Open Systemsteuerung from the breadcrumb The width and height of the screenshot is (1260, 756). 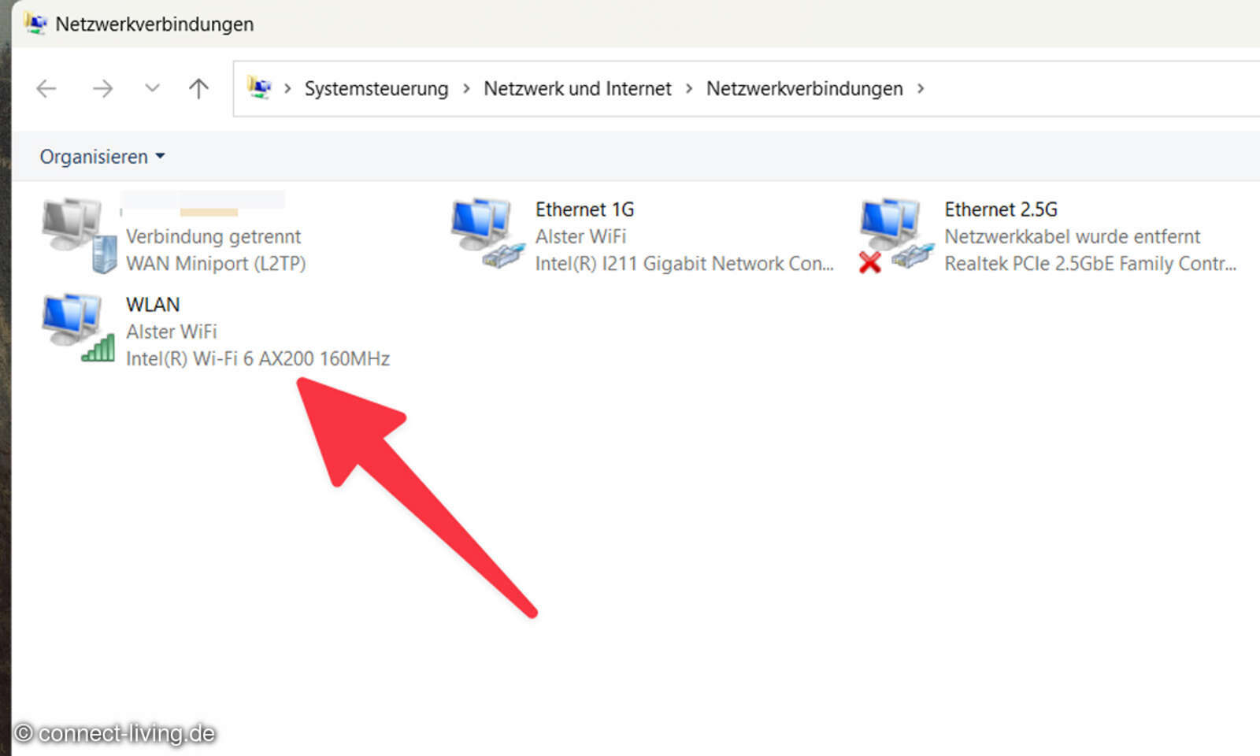pos(376,88)
